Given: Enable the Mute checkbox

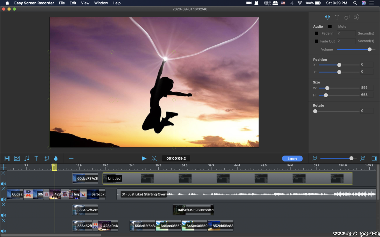Looking at the screenshot, I should point(330,27).
